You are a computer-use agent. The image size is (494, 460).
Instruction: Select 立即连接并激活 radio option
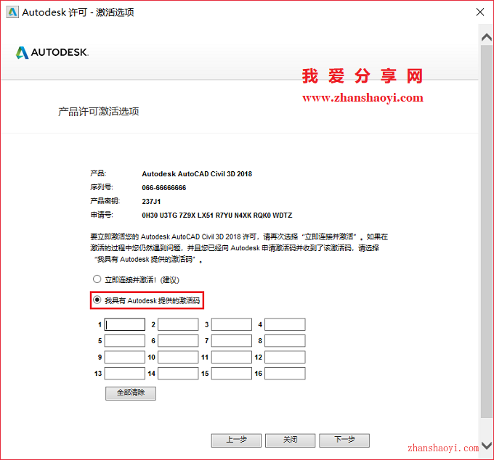[x=97, y=279]
